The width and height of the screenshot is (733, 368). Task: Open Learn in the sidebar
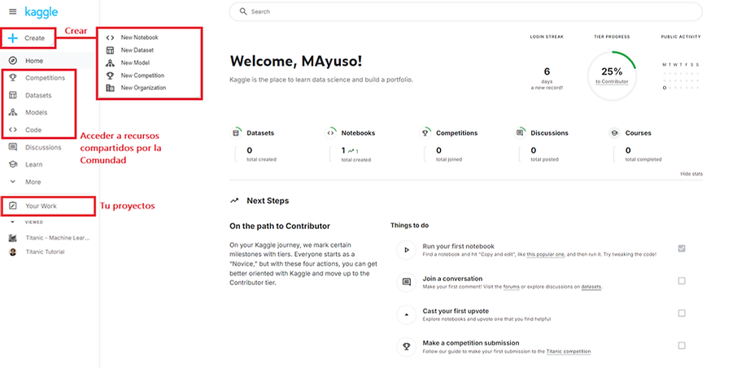tap(33, 164)
